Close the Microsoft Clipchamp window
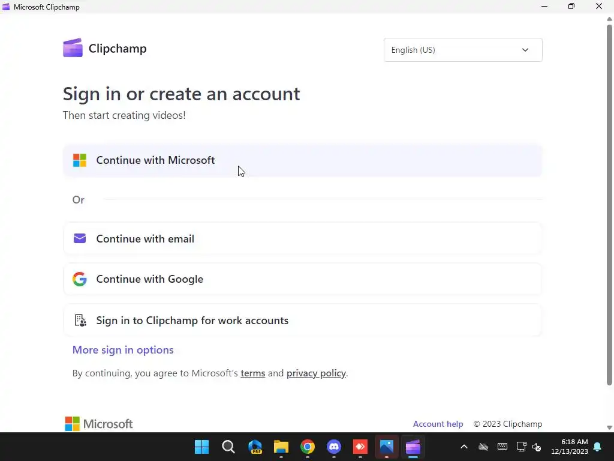 (599, 6)
